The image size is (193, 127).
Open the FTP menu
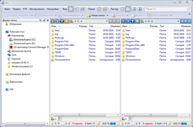pos(25,9)
